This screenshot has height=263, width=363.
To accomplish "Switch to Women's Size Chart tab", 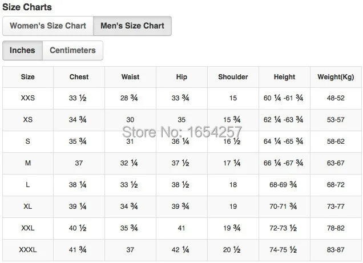I will [48, 26].
